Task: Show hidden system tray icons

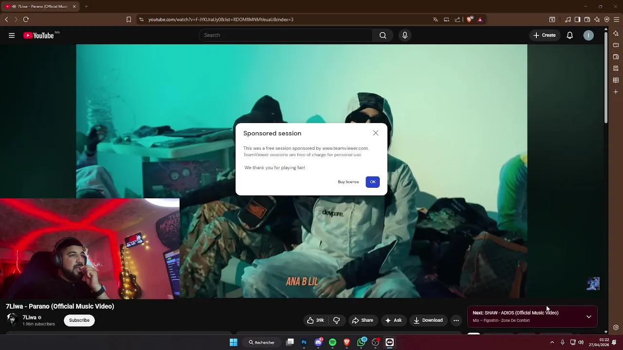Action: point(552,342)
